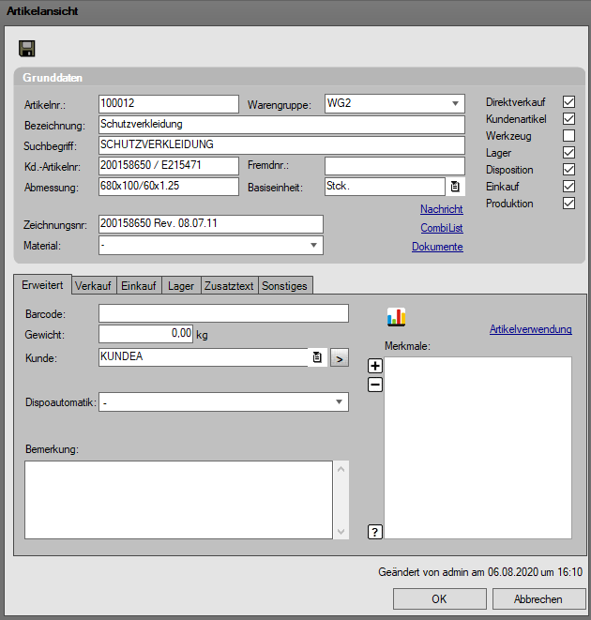591x620 pixels.
Task: Enable the Werkzeug checkbox
Action: click(x=568, y=136)
